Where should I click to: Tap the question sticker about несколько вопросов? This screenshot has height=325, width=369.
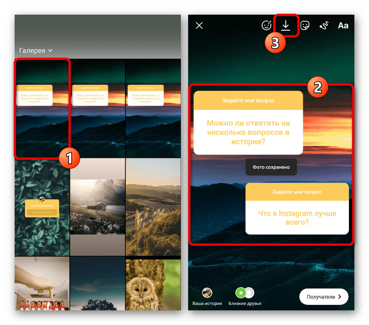click(x=248, y=122)
